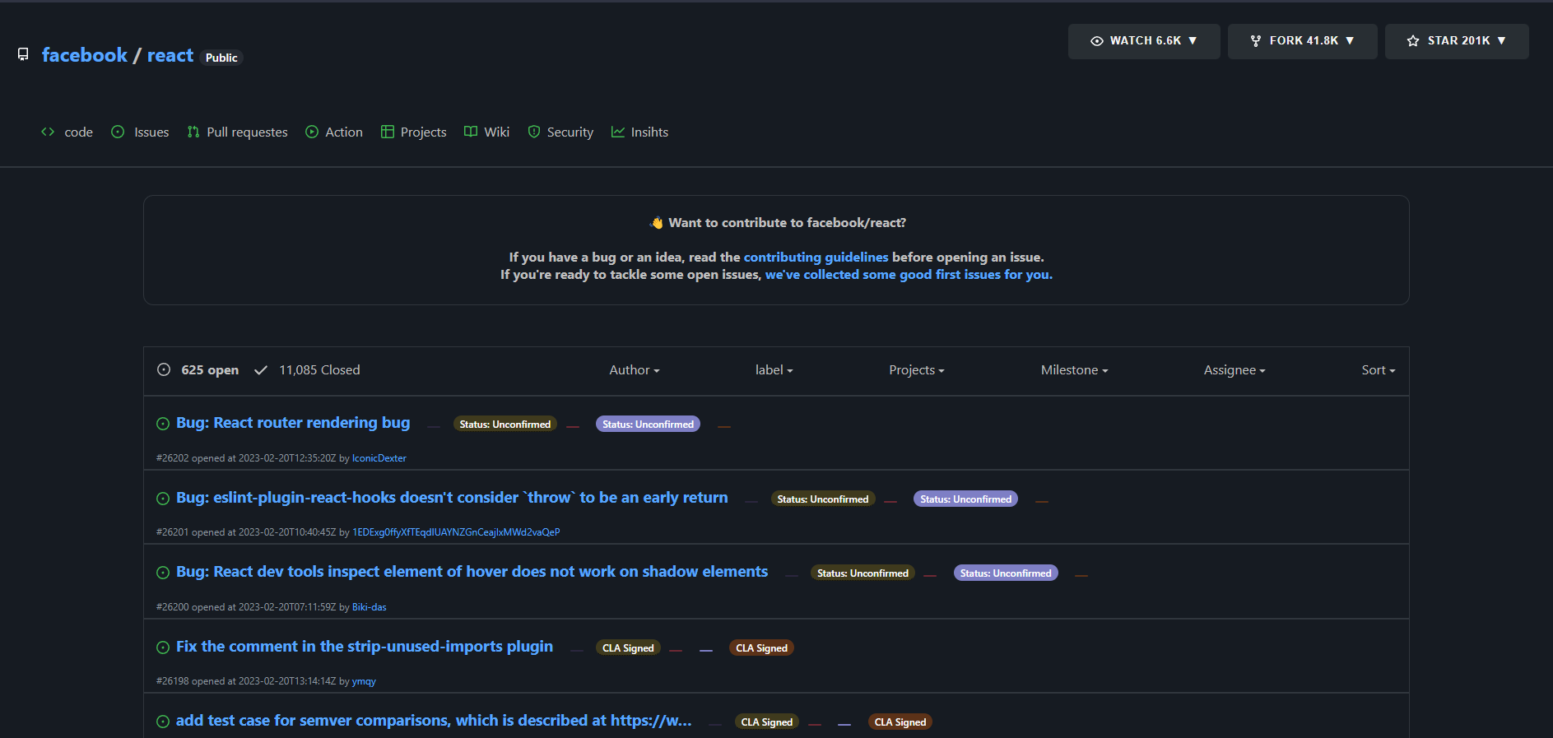Click "#26198 opened at 2023-02-20T13:14:14Z" text
Image resolution: width=1553 pixels, height=738 pixels.
point(246,681)
